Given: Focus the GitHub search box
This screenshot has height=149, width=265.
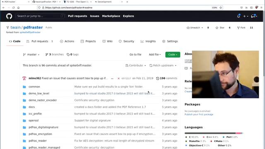Looking at the screenshot, I should [40, 16].
